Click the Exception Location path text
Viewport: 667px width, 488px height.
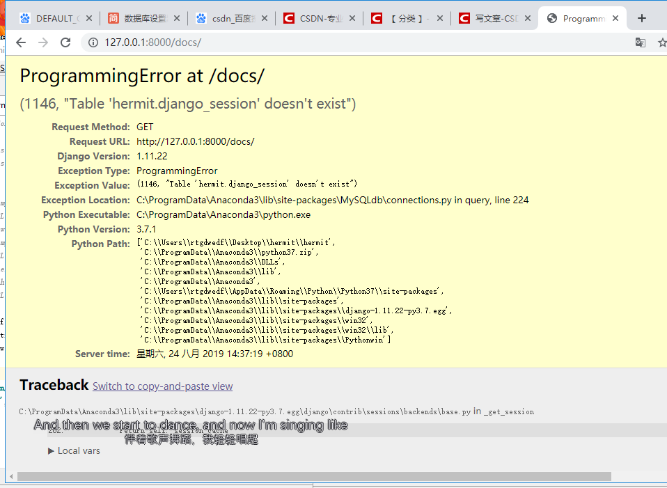[x=333, y=200]
